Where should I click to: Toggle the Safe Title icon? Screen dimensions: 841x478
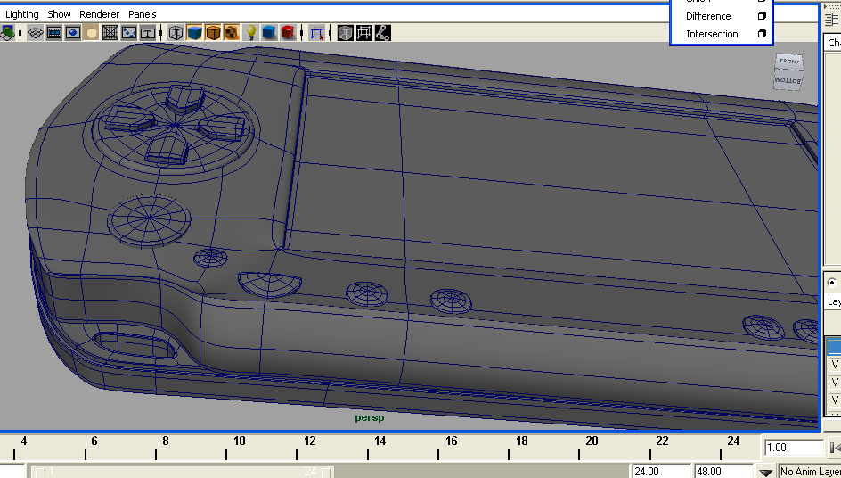tap(148, 33)
